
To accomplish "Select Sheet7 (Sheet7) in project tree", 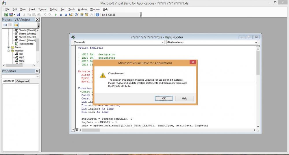I will [x=27, y=40].
